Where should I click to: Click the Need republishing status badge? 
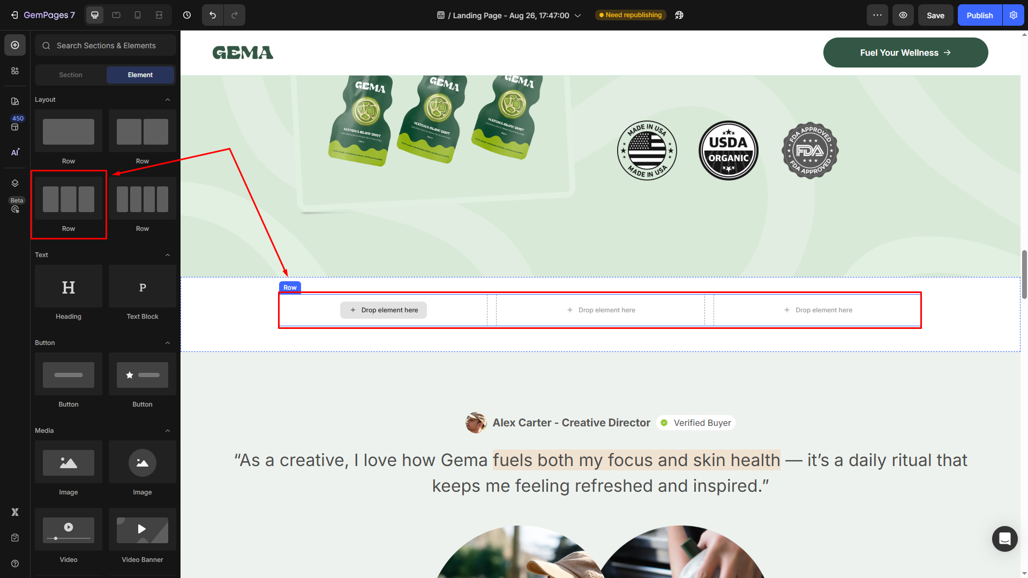point(631,15)
